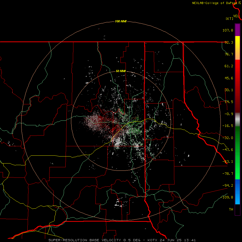Click the purple segment of velocity color bar
Viewport: 242px width, 242px height.
[x=237, y=30]
